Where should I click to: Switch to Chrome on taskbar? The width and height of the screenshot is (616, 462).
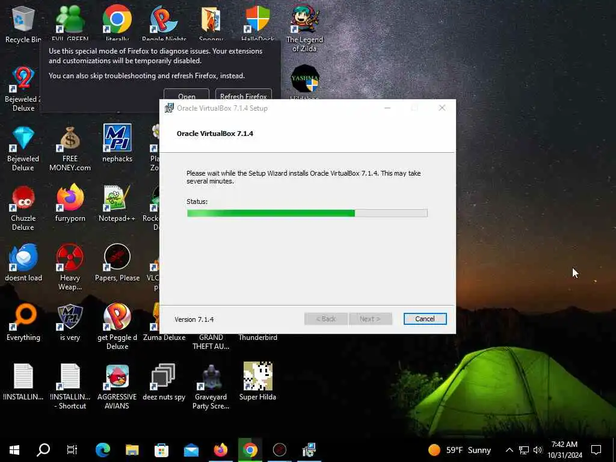coord(250,450)
